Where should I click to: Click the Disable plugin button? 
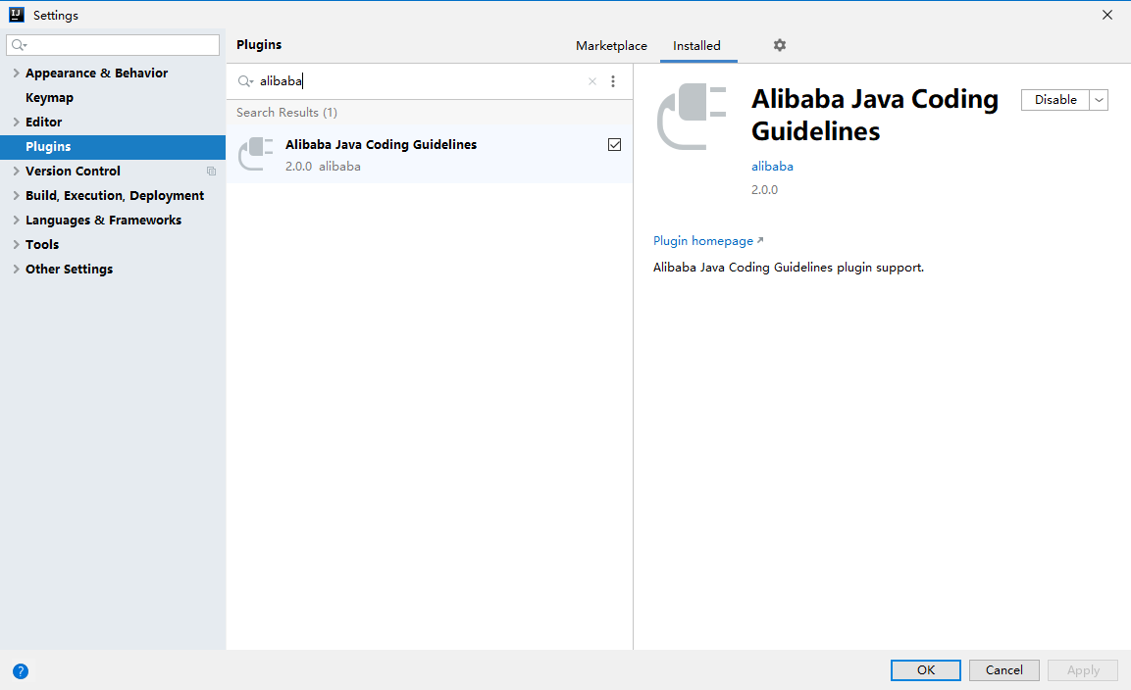click(x=1055, y=100)
